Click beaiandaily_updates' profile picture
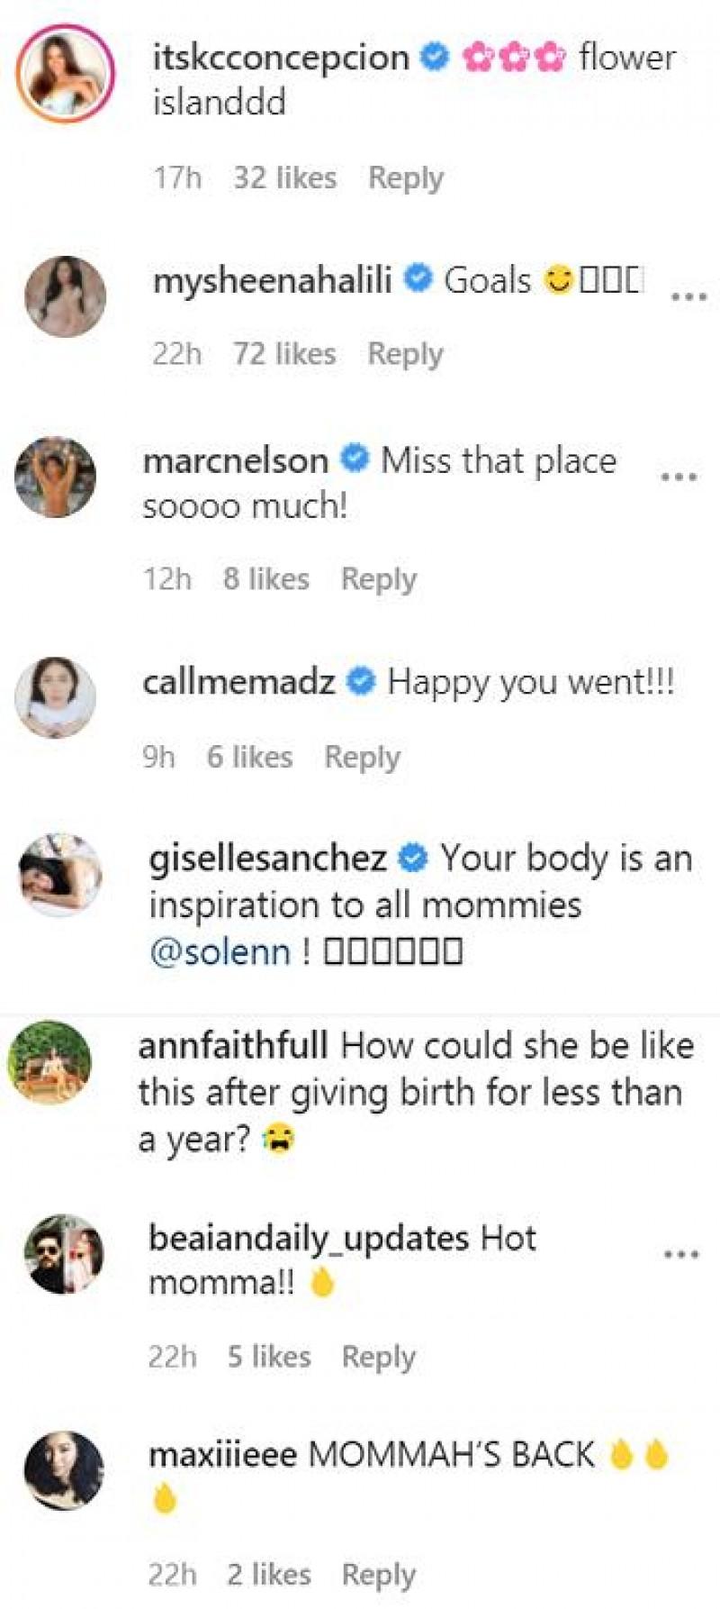The height and width of the screenshot is (1609, 720). tap(63, 1255)
